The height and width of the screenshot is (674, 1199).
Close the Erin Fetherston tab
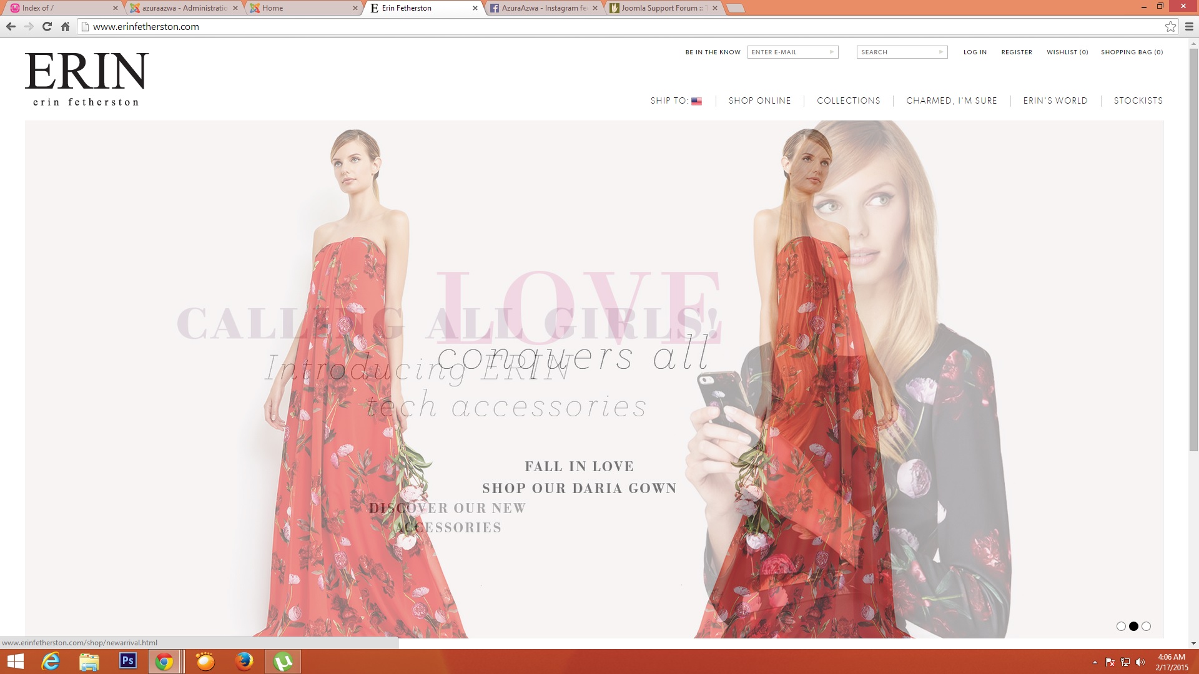pyautogui.click(x=475, y=8)
